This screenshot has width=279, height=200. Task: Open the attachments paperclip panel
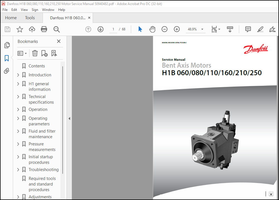(7, 71)
